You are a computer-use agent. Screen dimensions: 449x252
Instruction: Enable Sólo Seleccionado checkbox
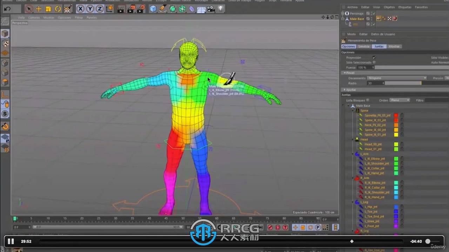point(374,62)
